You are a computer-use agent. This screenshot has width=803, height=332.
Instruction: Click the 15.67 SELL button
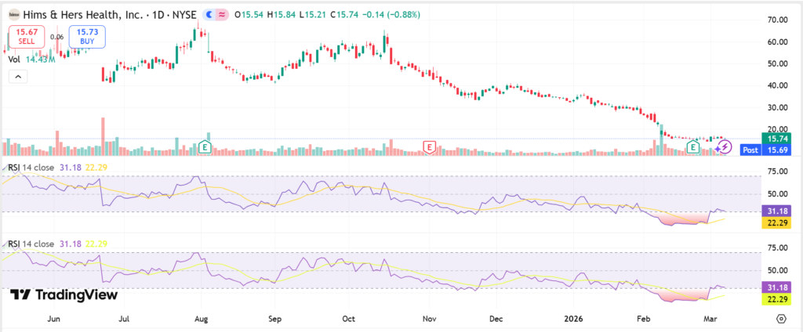(26, 37)
